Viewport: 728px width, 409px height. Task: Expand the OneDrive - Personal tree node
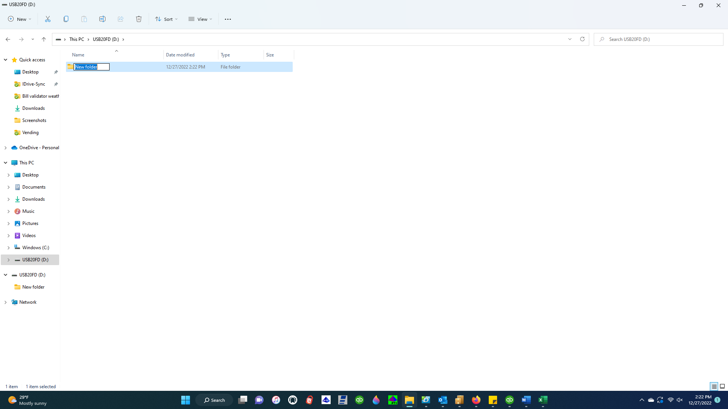6,148
